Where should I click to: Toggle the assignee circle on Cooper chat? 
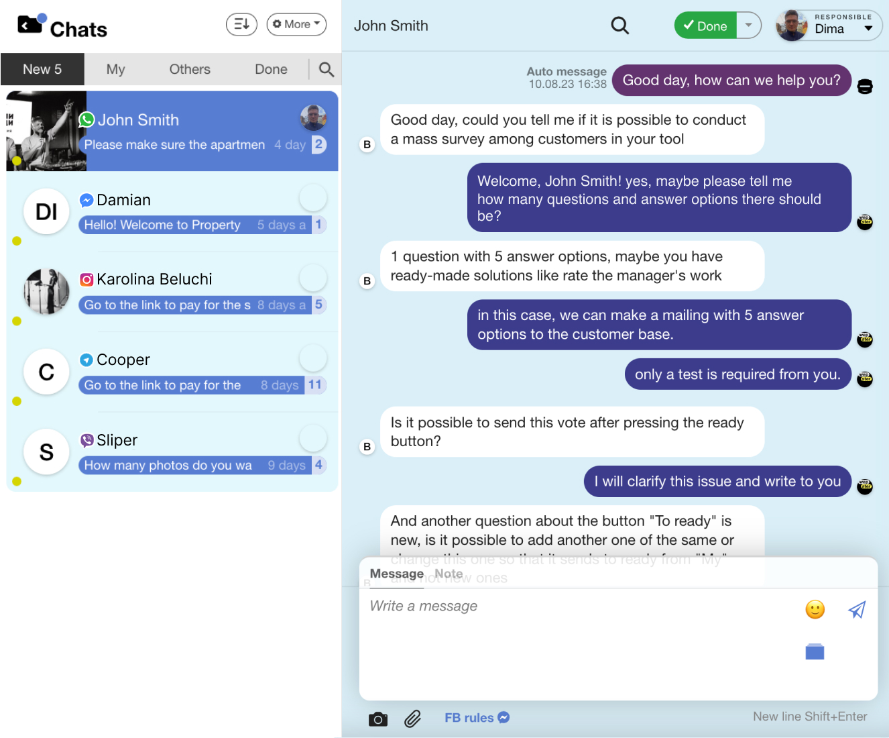(x=312, y=358)
